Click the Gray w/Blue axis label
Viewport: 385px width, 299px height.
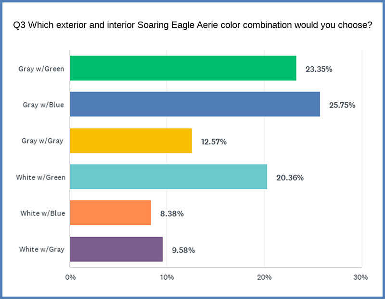click(x=43, y=105)
